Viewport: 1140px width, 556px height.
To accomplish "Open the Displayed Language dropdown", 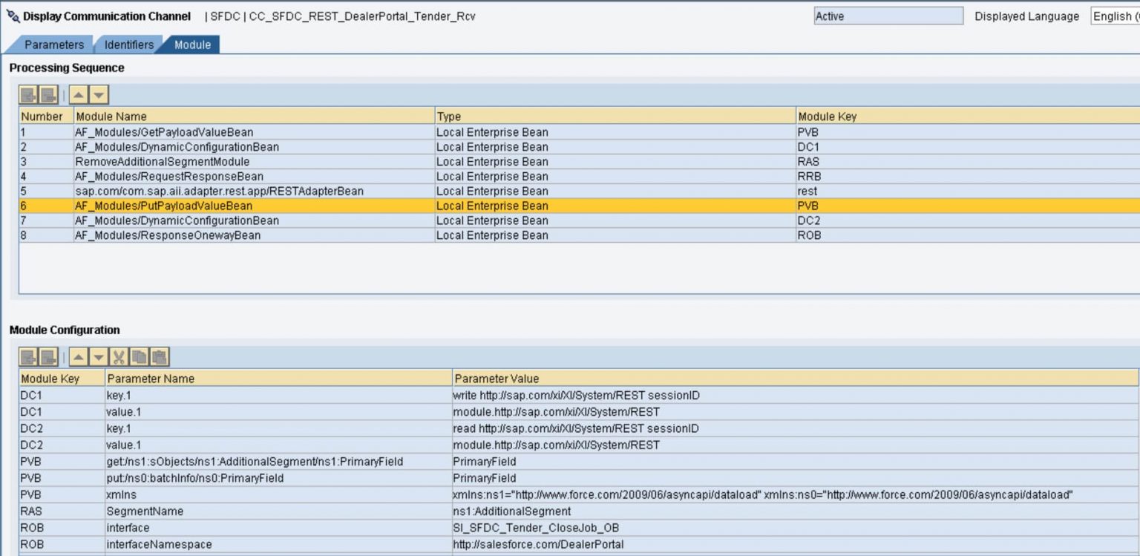I will [x=1115, y=16].
